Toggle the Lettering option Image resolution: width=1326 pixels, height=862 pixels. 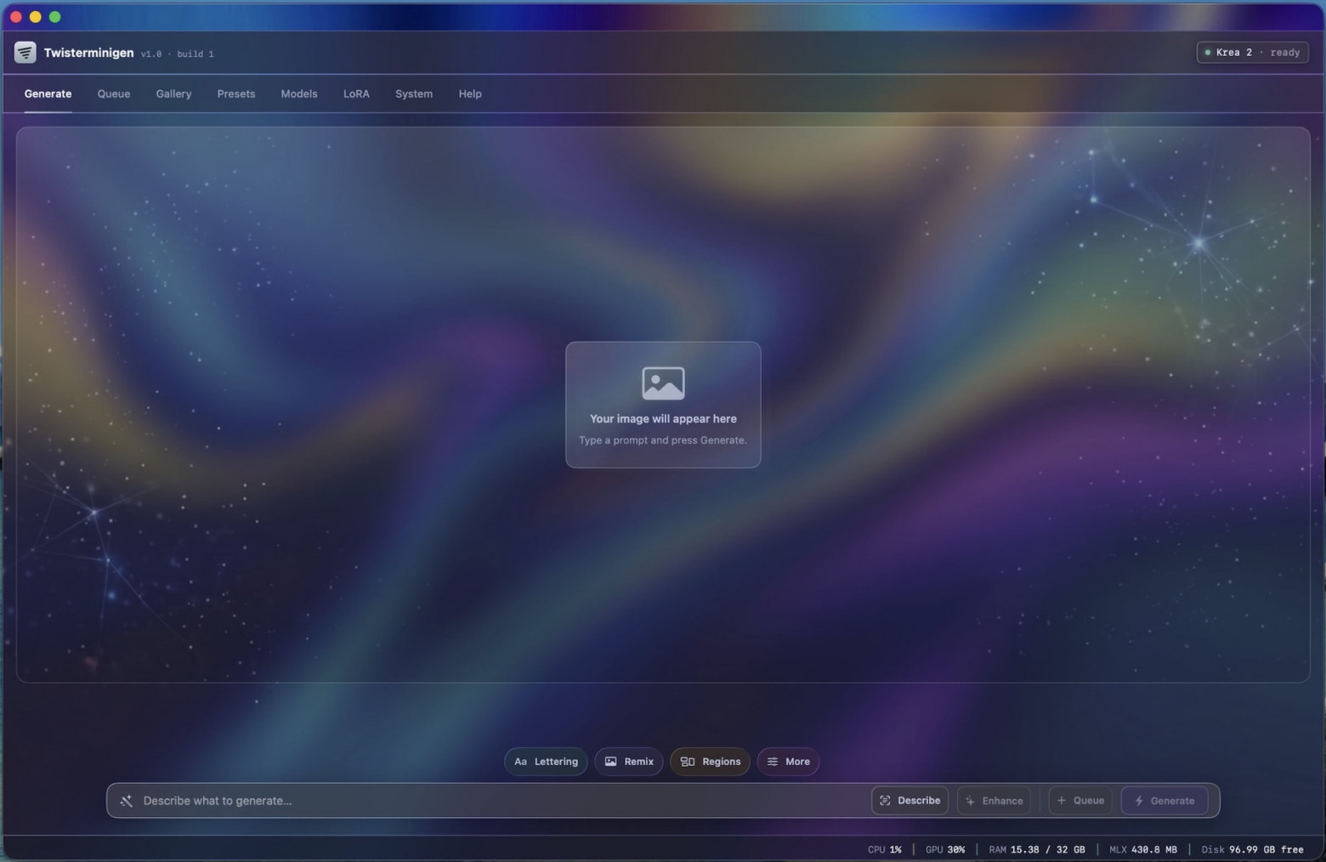point(546,762)
